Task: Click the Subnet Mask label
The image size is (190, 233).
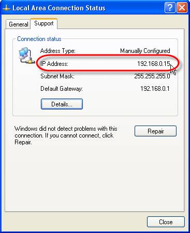Action: [x=57, y=76]
